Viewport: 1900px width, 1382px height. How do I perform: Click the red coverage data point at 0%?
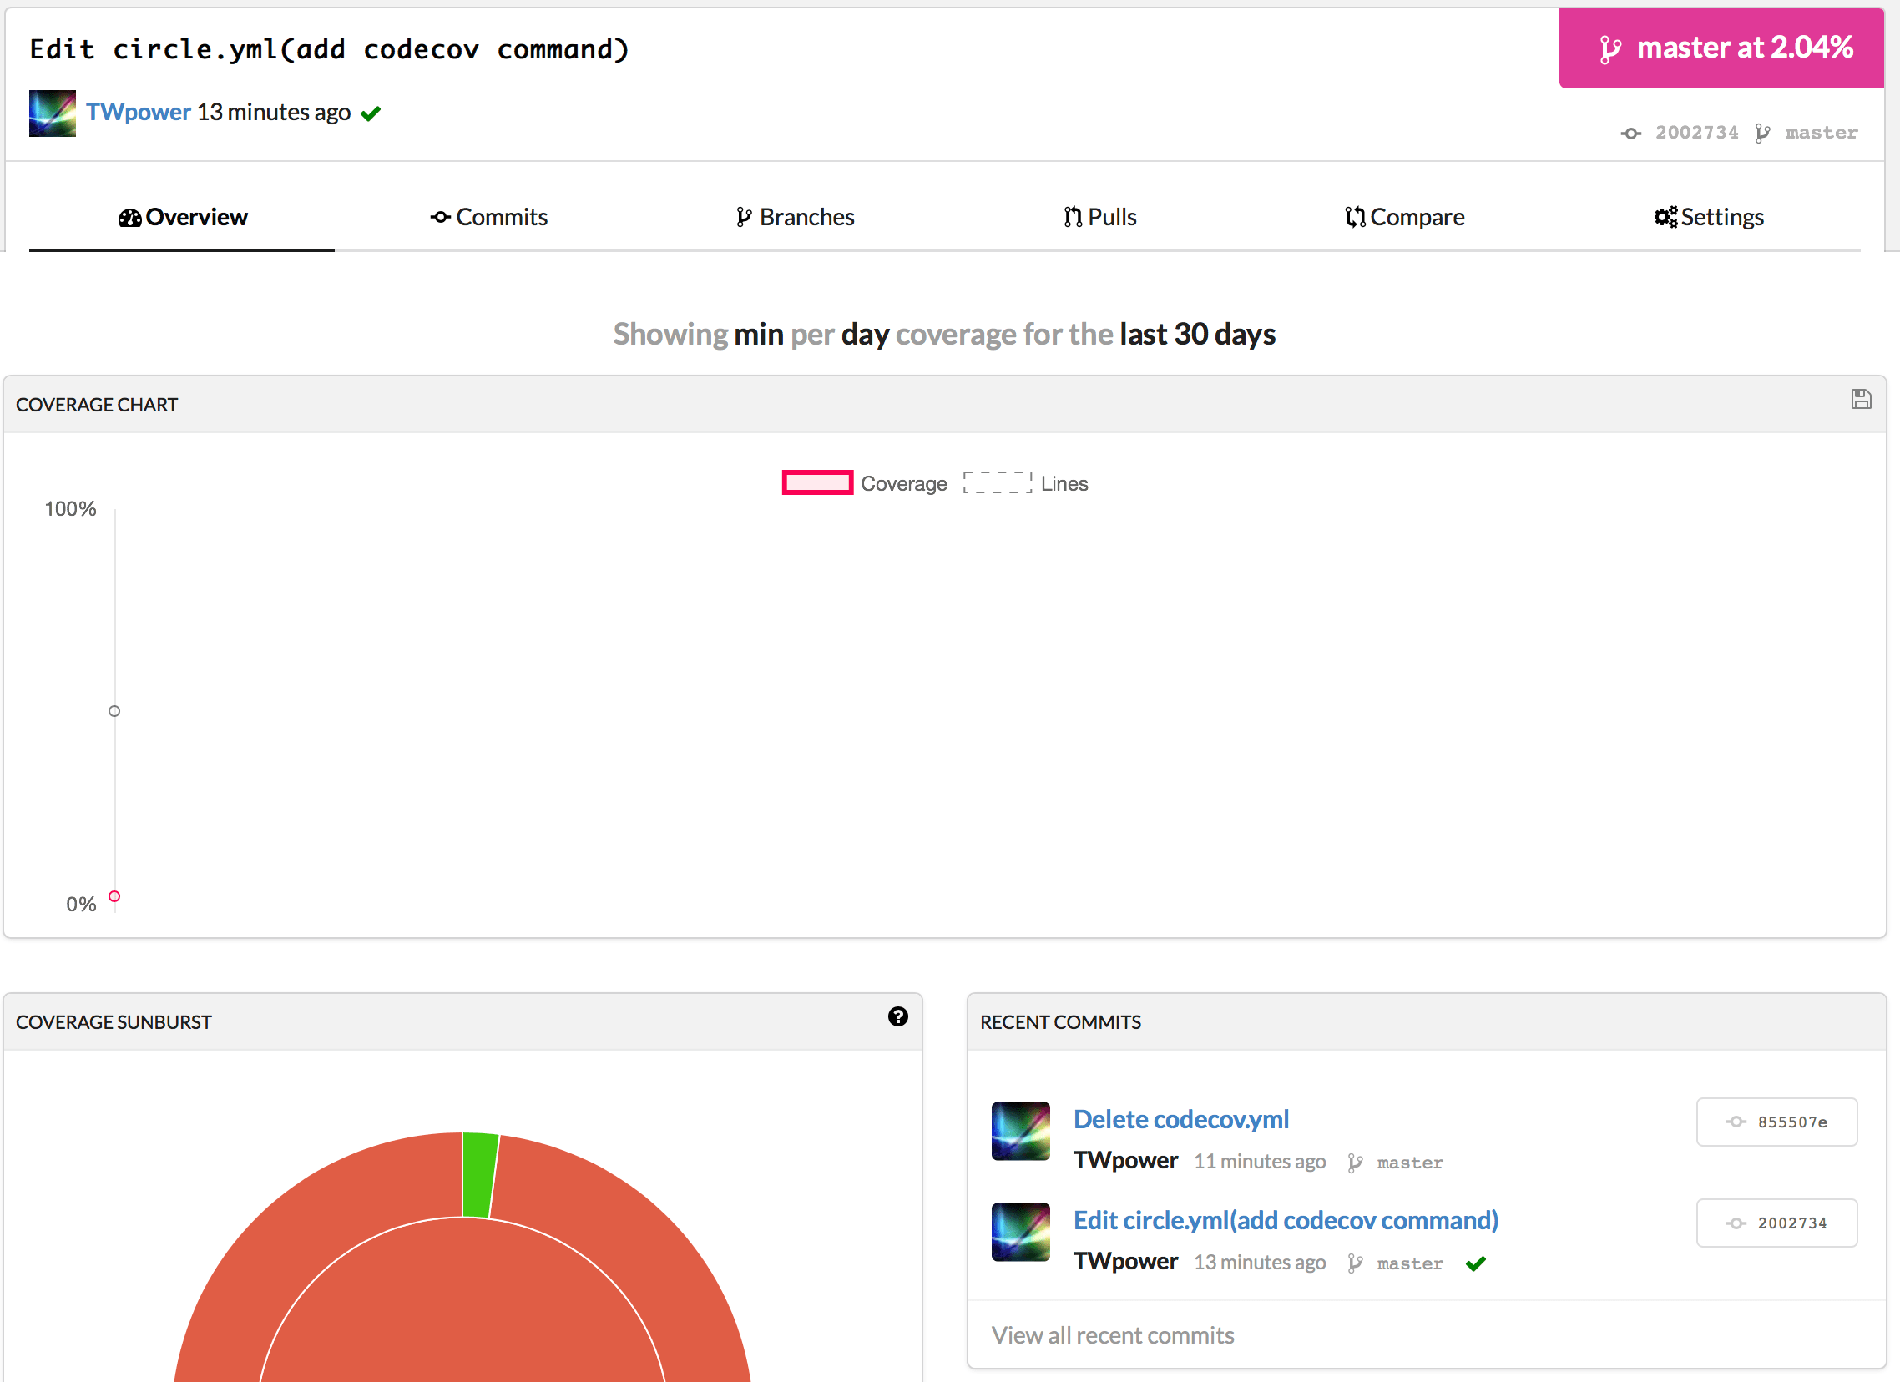(x=114, y=896)
